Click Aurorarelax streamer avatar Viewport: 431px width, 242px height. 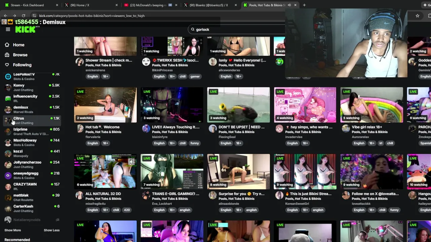(x=346, y=129)
